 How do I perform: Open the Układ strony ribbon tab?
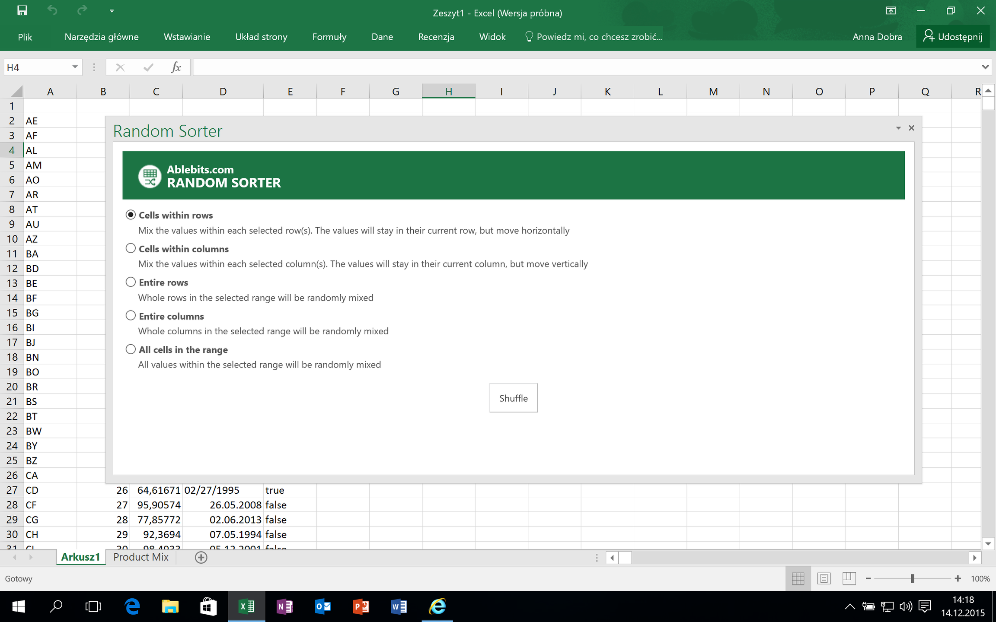pos(261,37)
